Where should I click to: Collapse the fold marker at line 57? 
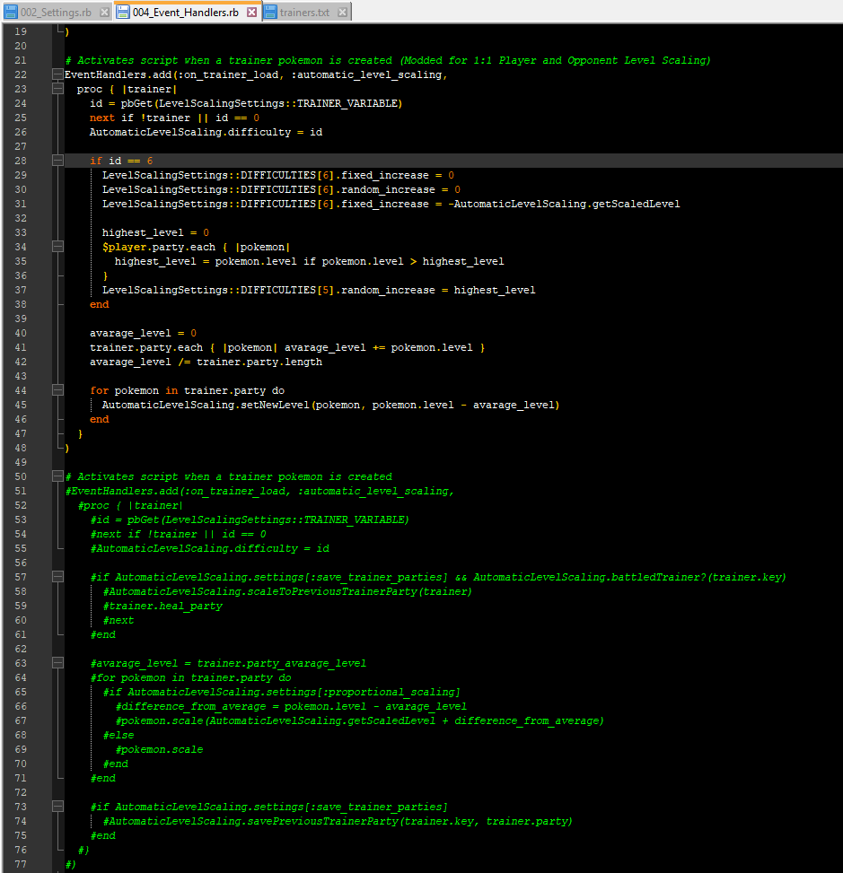pos(57,577)
